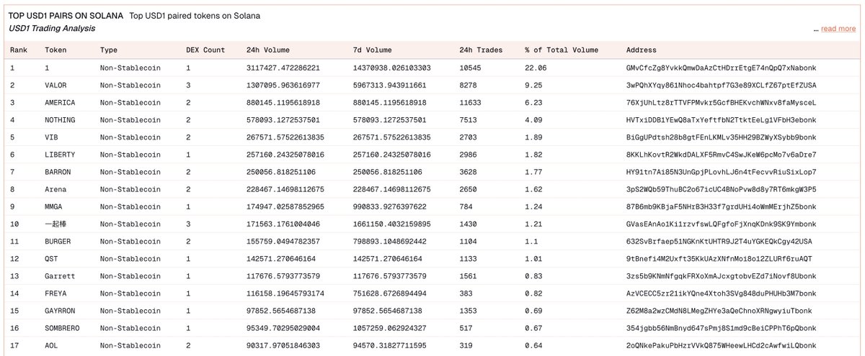The height and width of the screenshot is (356, 865).
Task: Click address AzVCECC5zr21ikYQne4Xtoh3SVg848duPHUHb3M7bonk
Action: click(x=721, y=293)
